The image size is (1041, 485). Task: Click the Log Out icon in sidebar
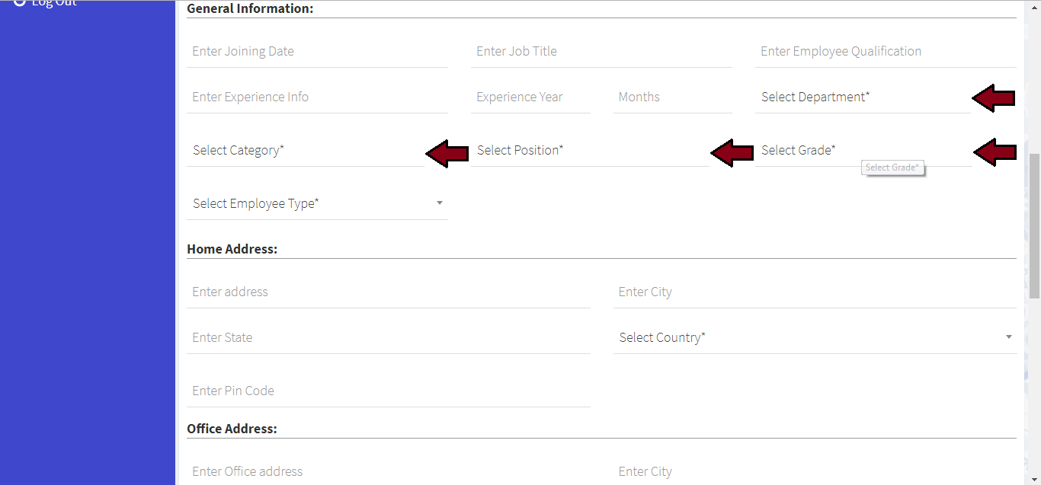click(x=19, y=3)
